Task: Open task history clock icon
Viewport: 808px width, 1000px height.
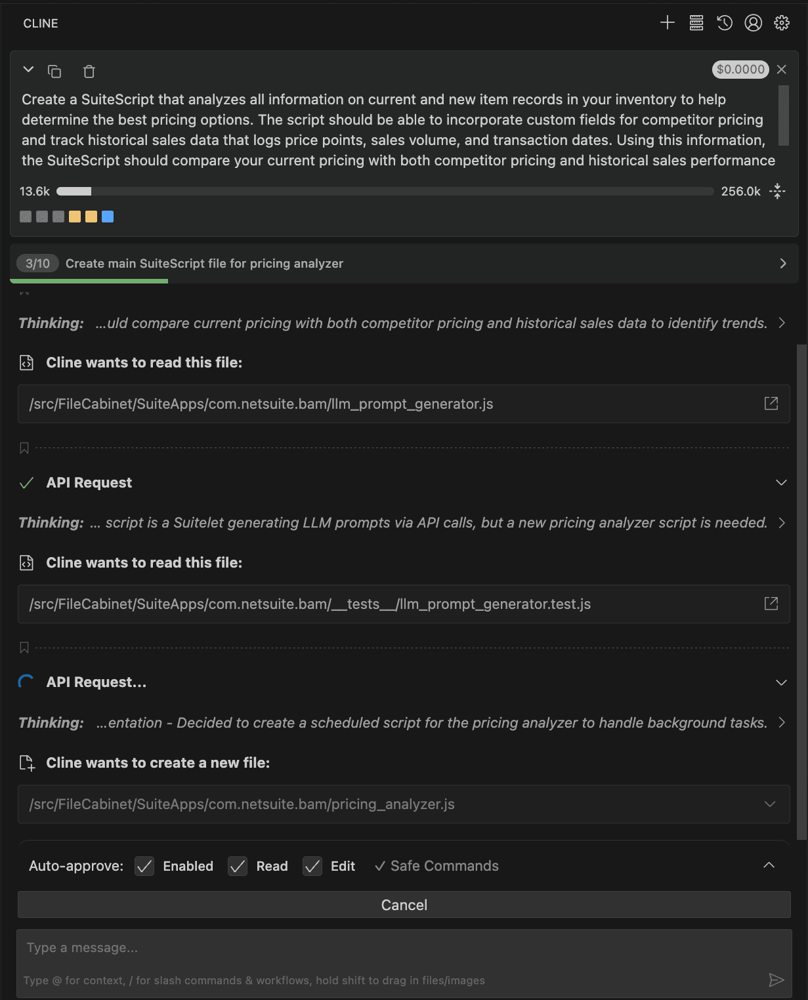Action: pos(725,23)
